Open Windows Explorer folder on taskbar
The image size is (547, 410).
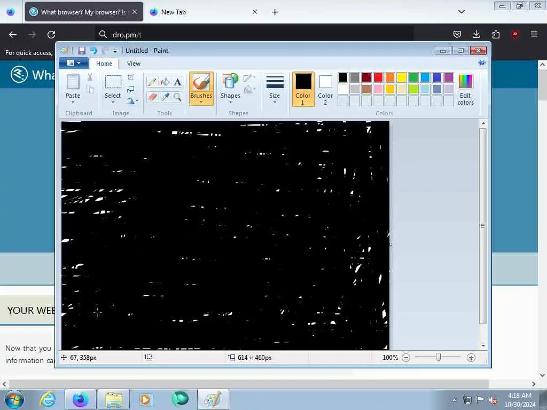coord(114,399)
